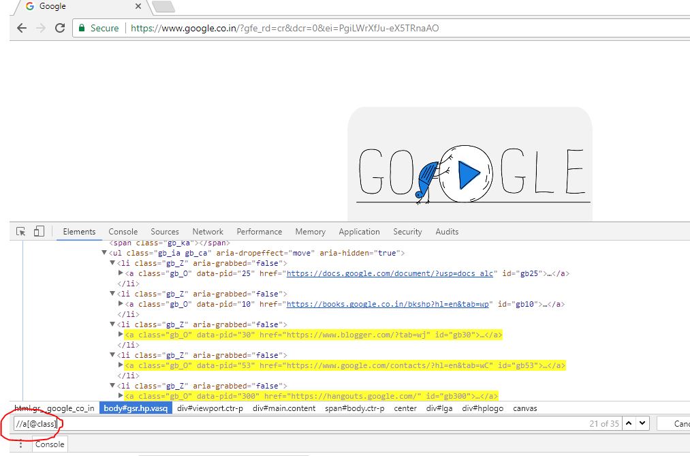The image size is (690, 456).
Task: Open the docs.google.com document link
Action: pyautogui.click(x=390, y=273)
